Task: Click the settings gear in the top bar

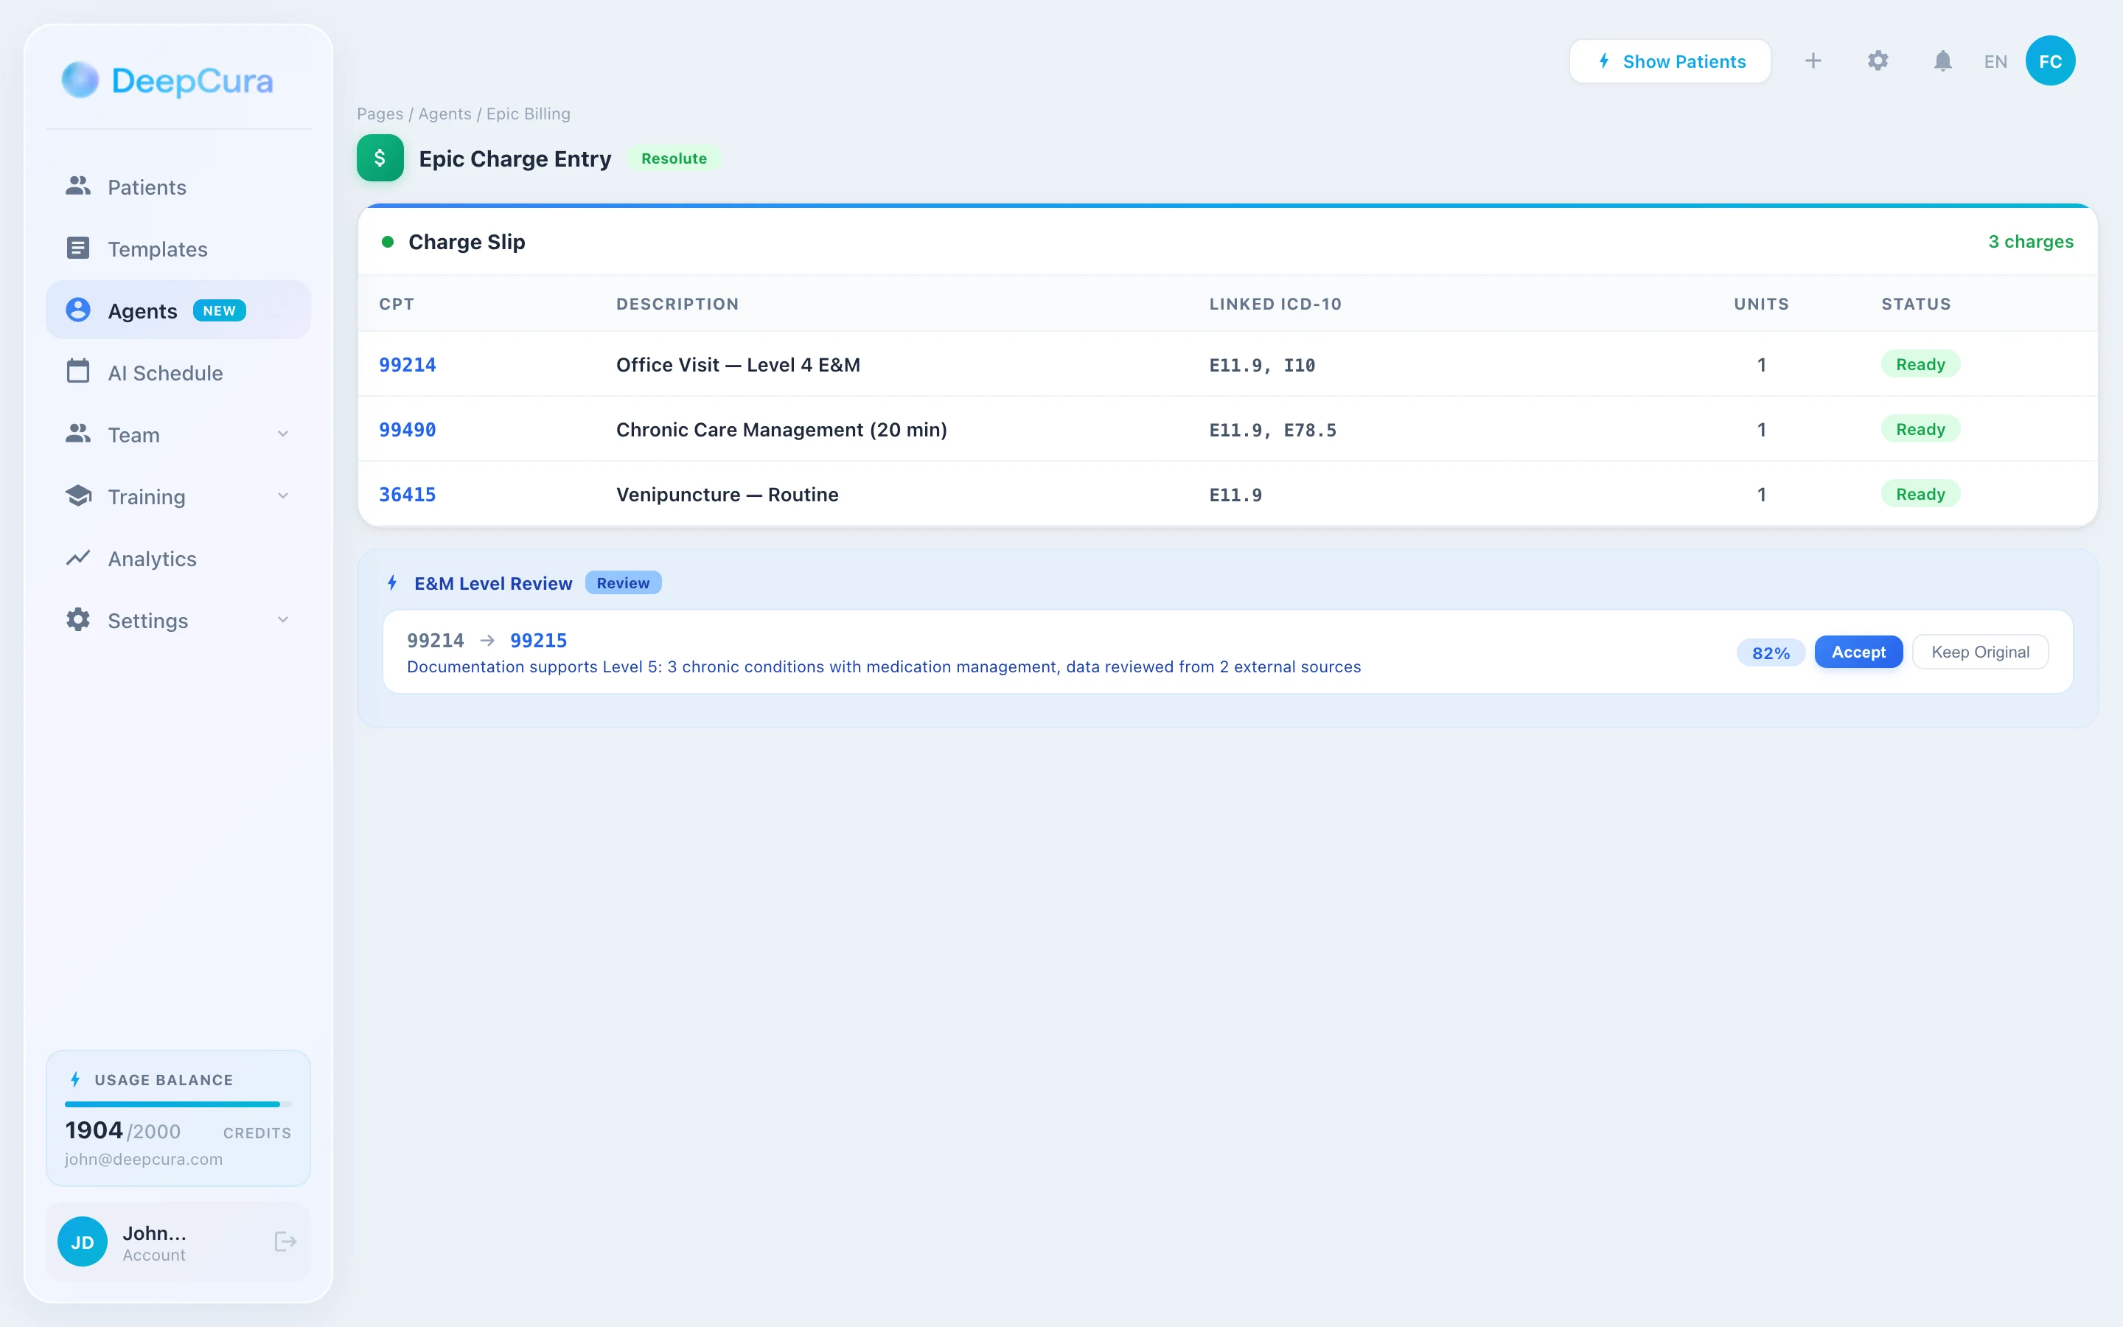Action: click(1878, 60)
